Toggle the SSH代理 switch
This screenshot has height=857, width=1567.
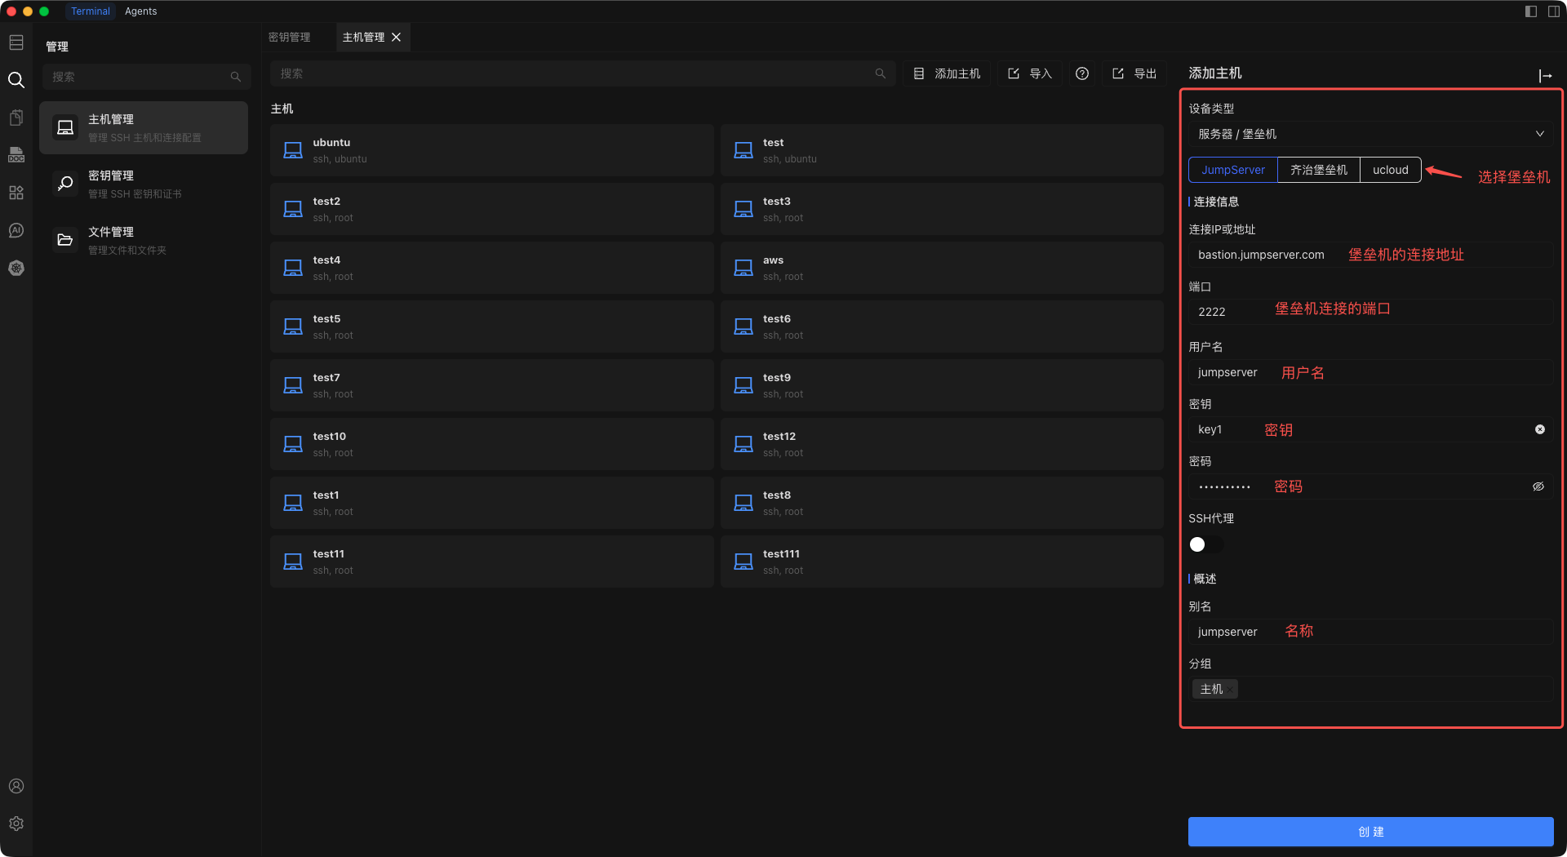pos(1205,544)
